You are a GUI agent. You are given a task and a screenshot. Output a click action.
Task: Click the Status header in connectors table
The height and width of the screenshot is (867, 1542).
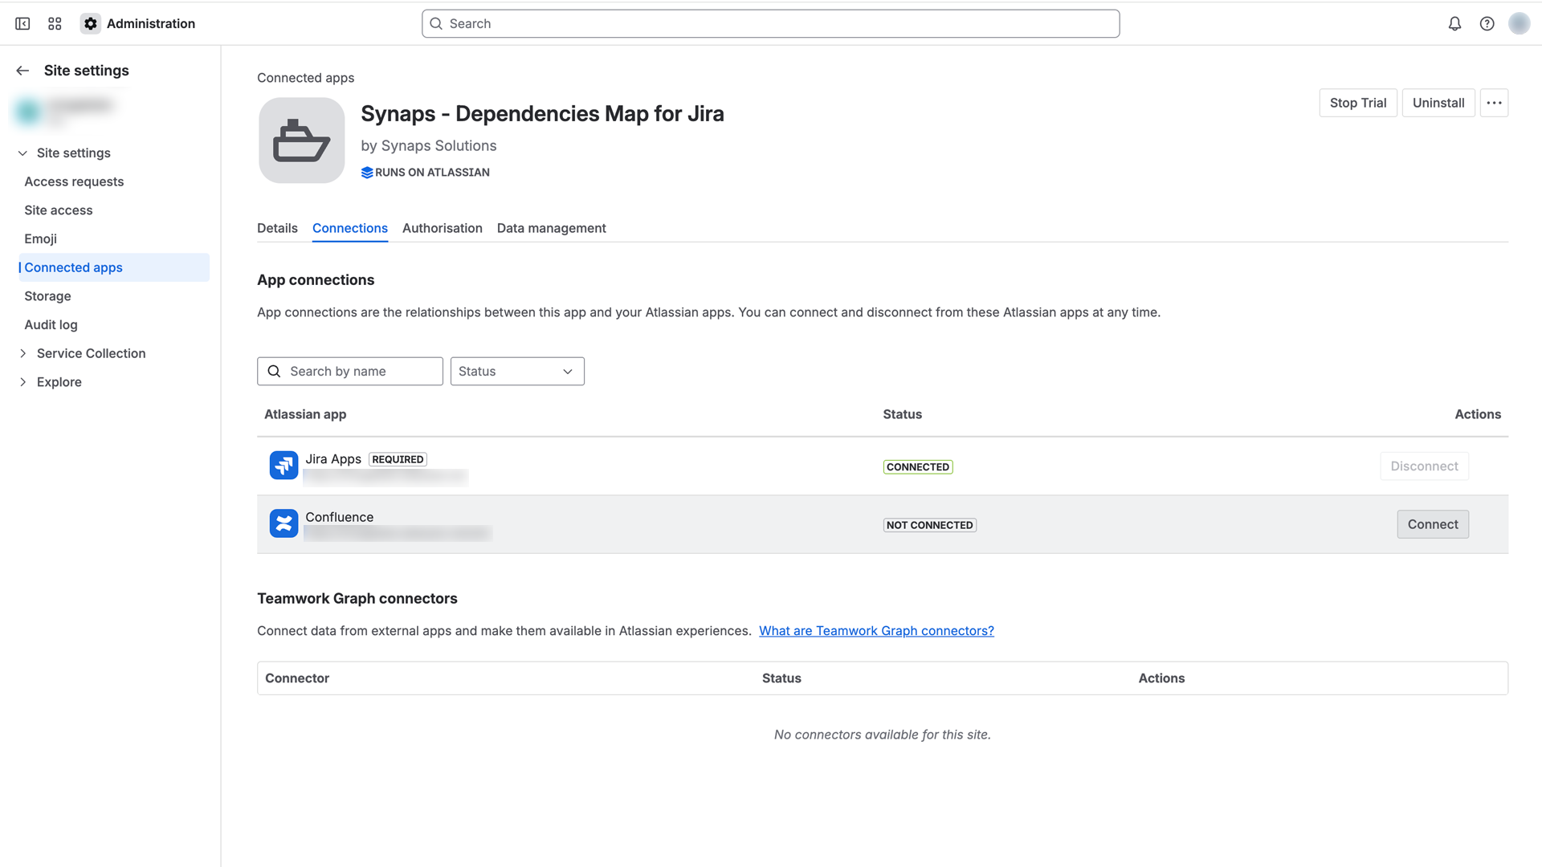click(781, 678)
